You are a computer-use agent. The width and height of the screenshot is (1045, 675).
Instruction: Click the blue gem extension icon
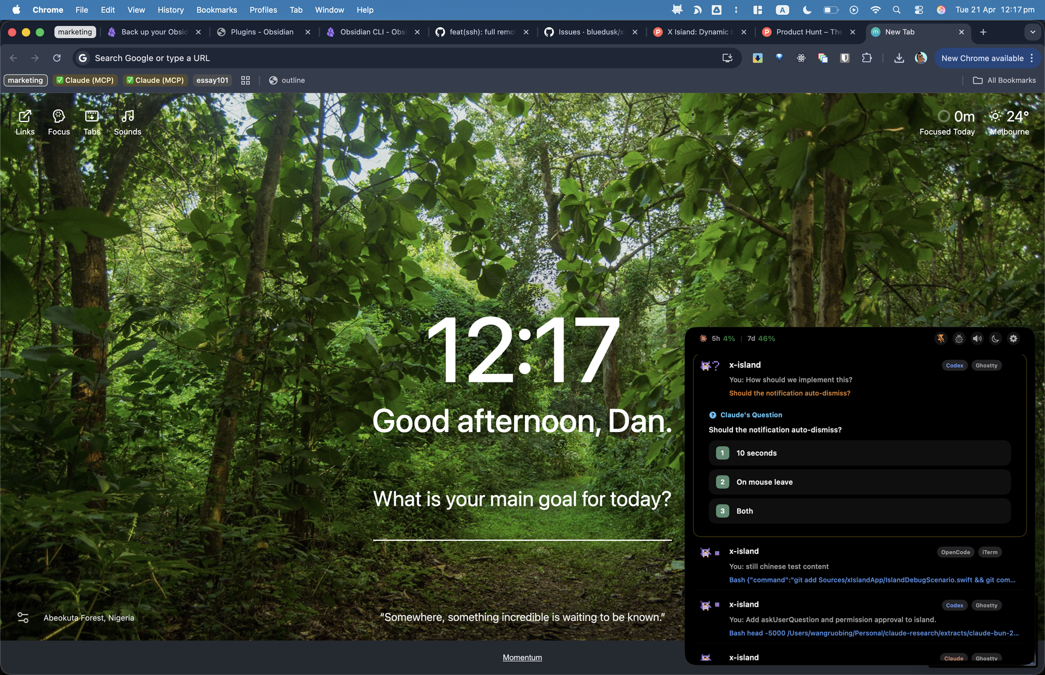tap(780, 58)
